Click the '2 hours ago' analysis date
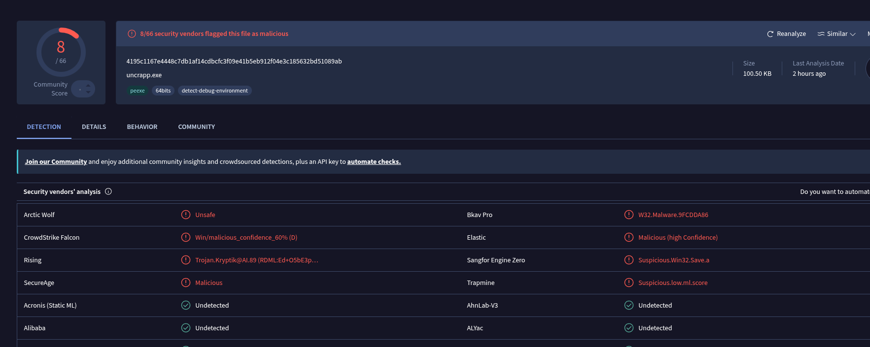870x347 pixels. tap(809, 74)
